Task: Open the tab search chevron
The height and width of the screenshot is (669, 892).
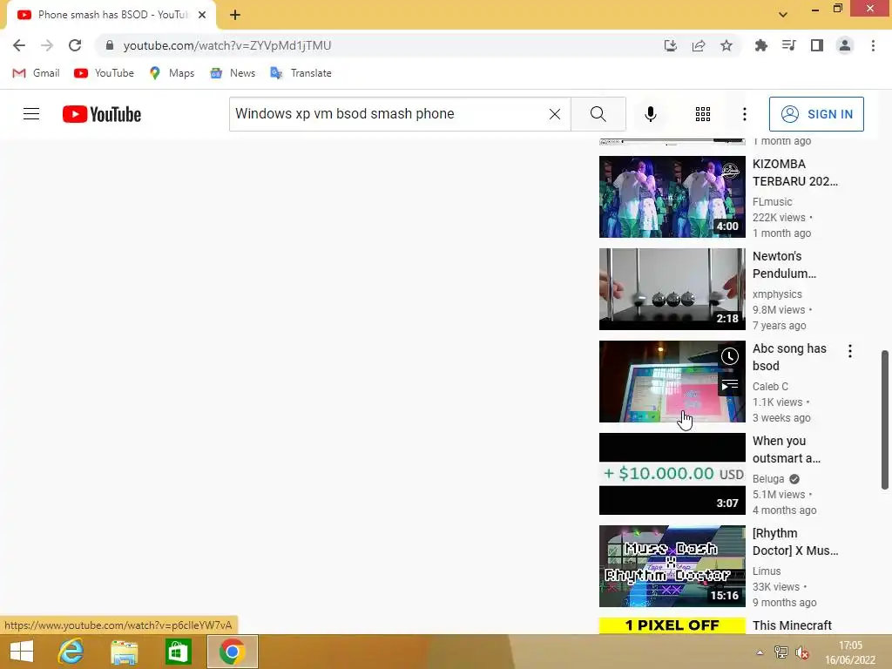Action: [783, 15]
